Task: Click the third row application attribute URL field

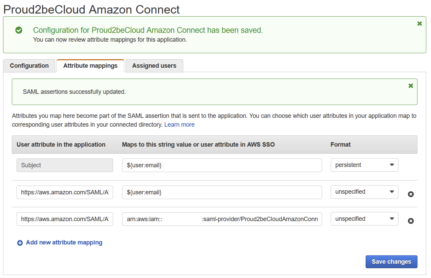Action: point(65,219)
